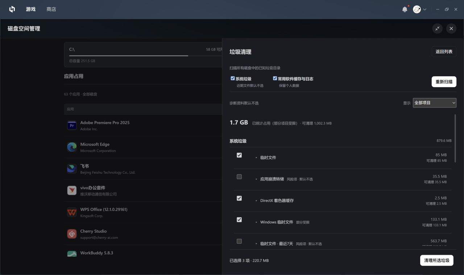Click the C:\ drive usage bar
This screenshot has width=464, height=275.
click(146, 56)
